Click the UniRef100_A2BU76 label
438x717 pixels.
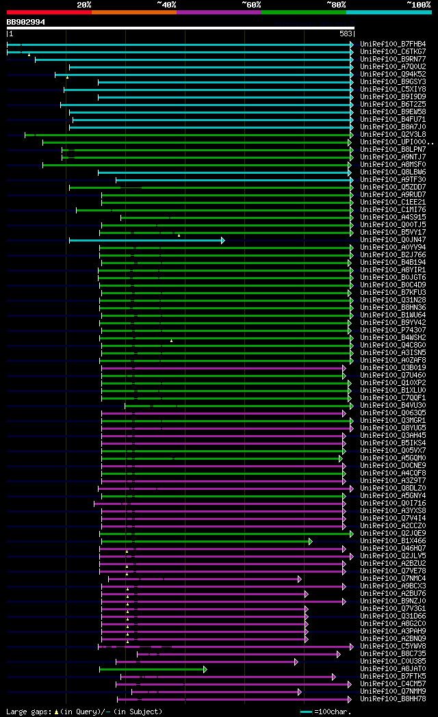[x=393, y=593]
